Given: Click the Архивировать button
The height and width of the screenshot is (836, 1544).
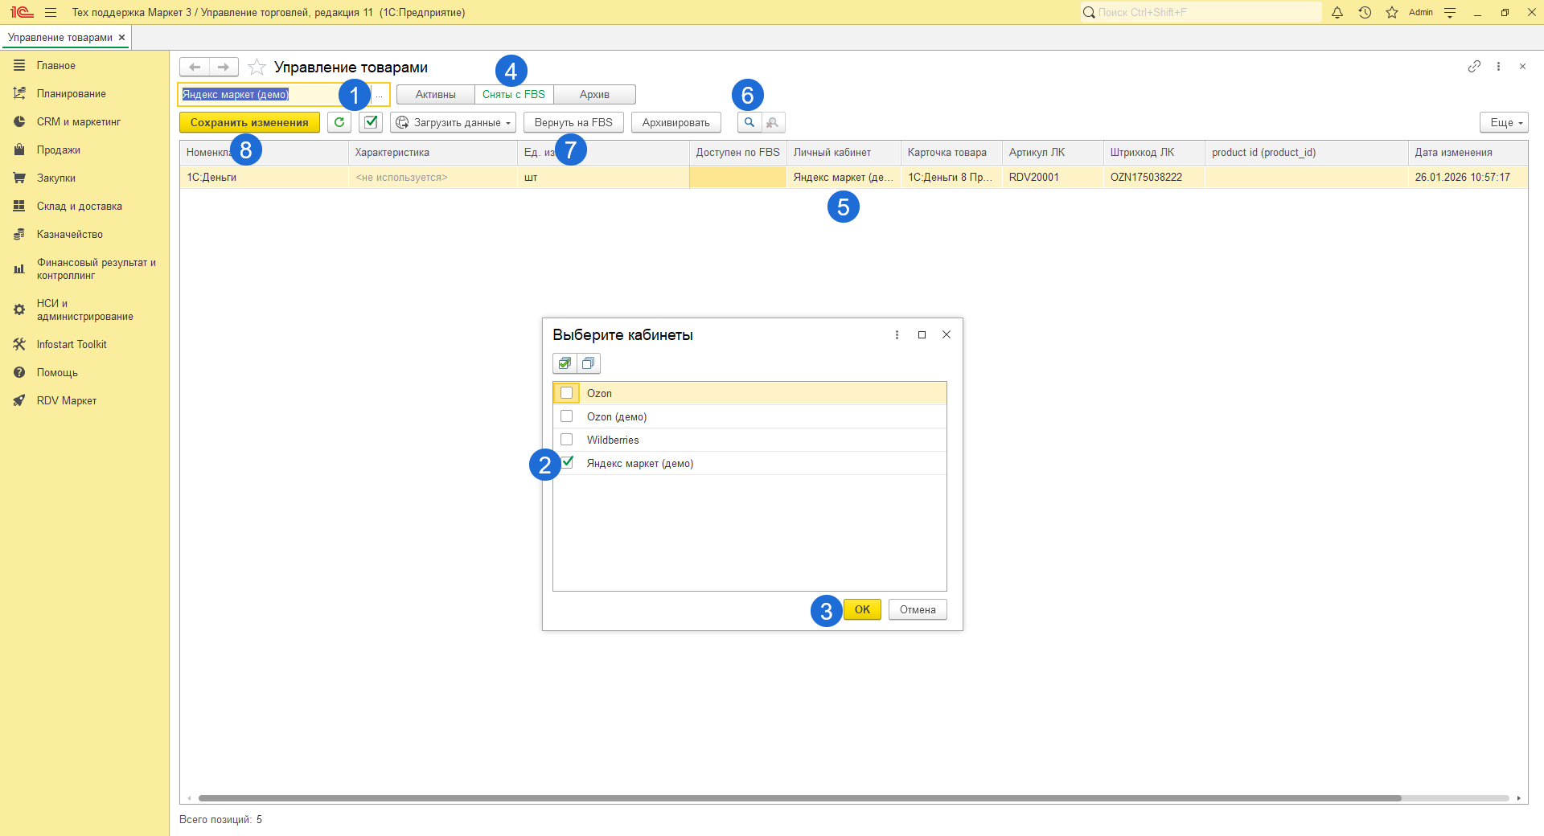Looking at the screenshot, I should pos(675,122).
